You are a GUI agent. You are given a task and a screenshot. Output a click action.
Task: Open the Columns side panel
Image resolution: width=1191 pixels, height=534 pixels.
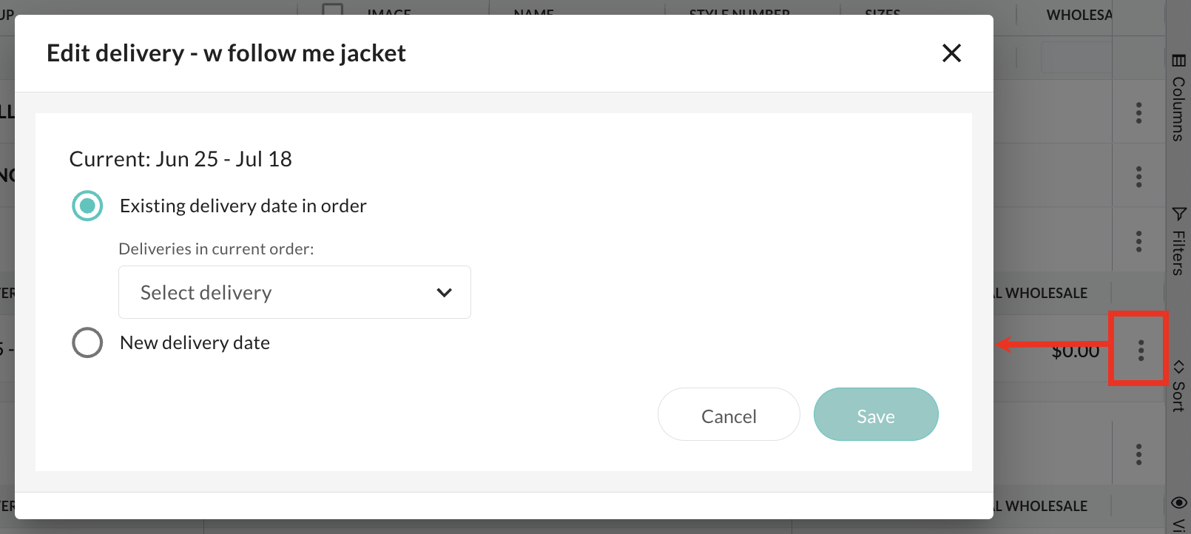(x=1178, y=99)
